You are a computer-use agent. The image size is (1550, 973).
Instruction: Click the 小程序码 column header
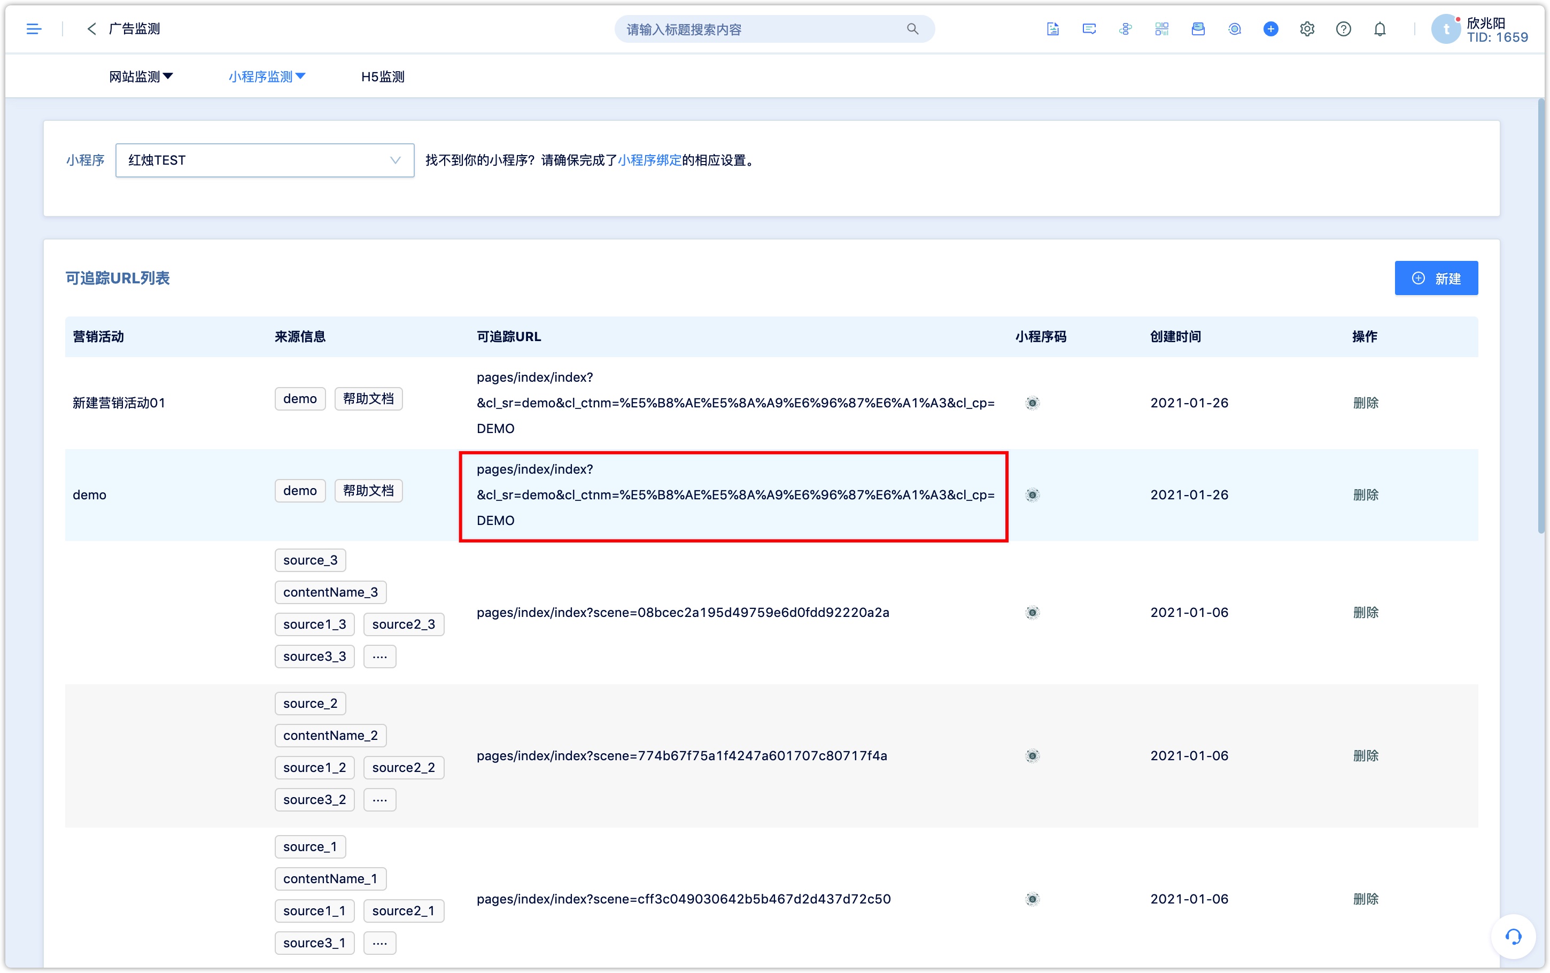1040,337
